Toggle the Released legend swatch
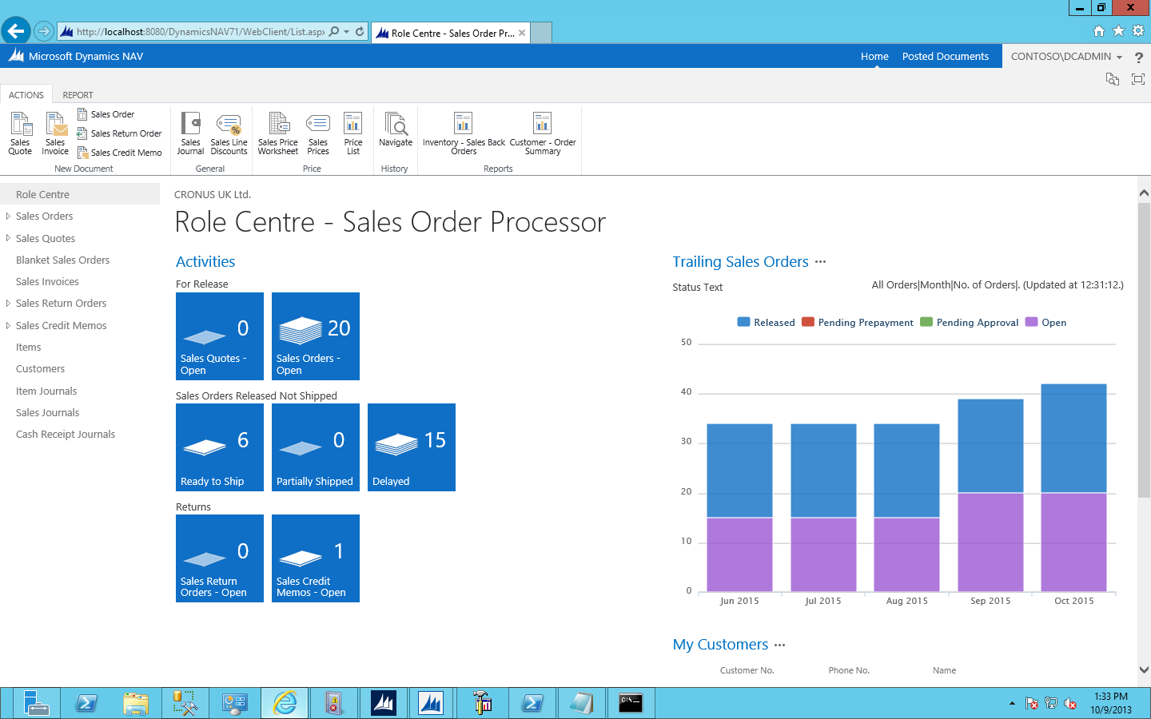The width and height of the screenshot is (1151, 719). point(743,322)
